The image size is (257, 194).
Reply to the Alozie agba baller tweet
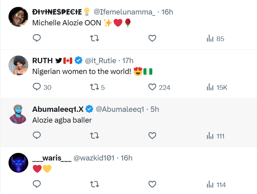click(37, 136)
